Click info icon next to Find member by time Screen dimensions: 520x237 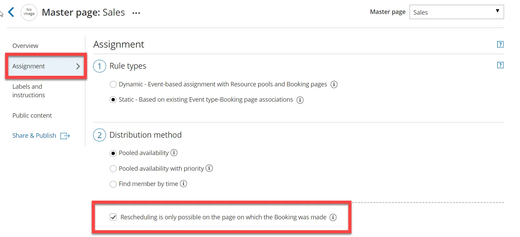coord(184,184)
